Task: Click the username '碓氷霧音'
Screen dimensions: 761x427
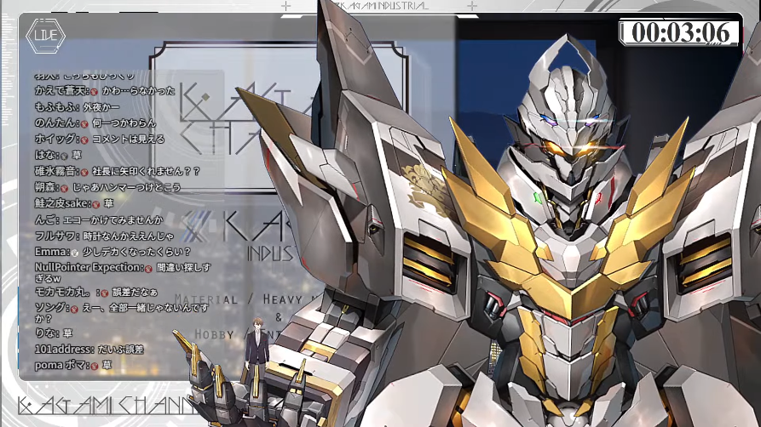Action: coord(56,171)
